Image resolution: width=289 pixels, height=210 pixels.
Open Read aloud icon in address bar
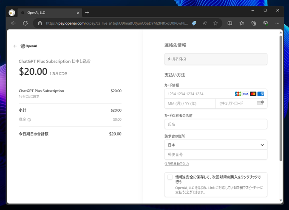click(x=205, y=23)
